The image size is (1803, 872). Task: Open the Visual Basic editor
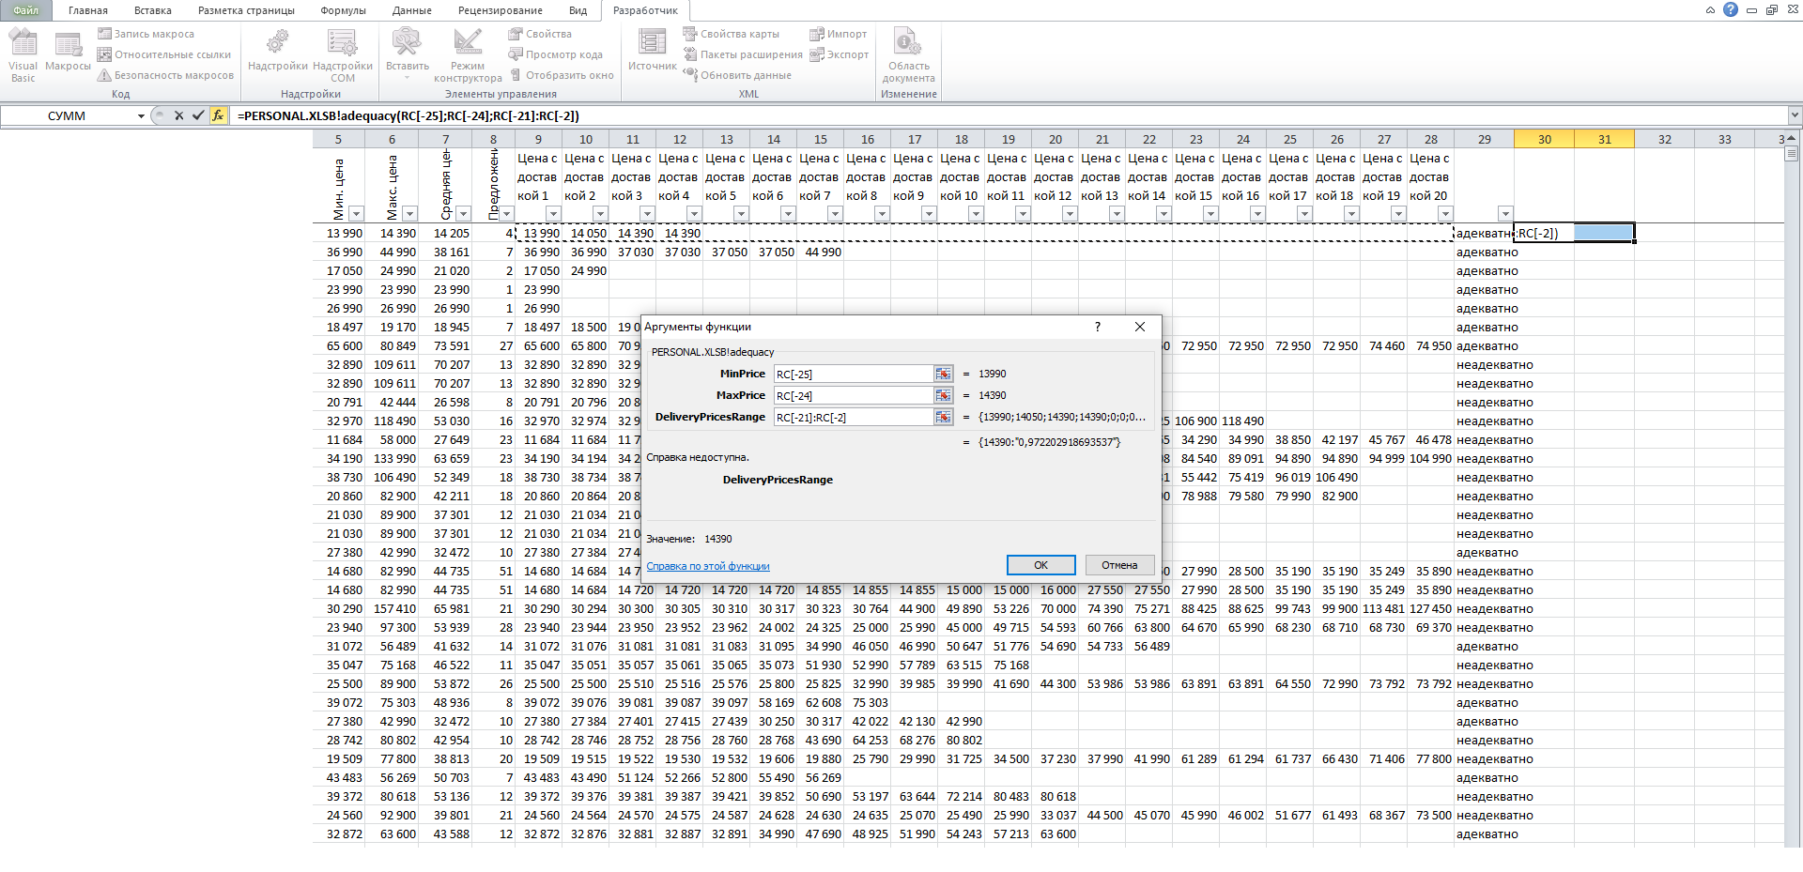point(23,55)
